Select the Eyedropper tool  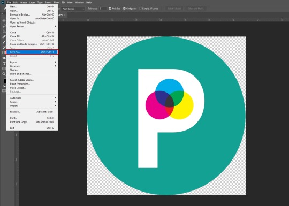[x=4, y=36]
